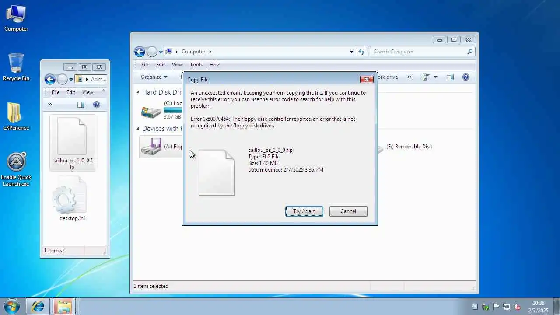This screenshot has width=560, height=315.
Task: Open recent pages dropdown in Computer window
Action: [x=161, y=52]
